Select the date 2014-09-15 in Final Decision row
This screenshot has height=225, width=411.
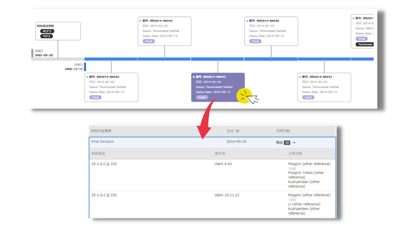(x=236, y=141)
